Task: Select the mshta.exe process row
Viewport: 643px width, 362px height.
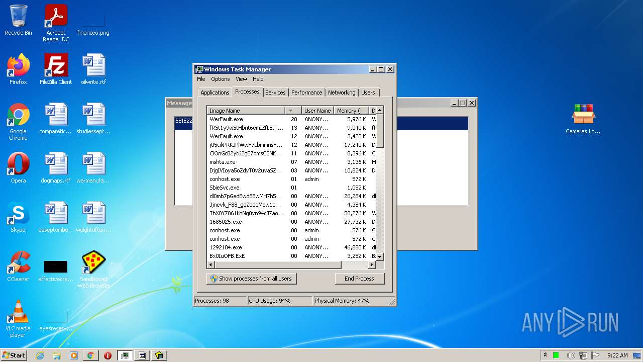Action: (x=291, y=162)
